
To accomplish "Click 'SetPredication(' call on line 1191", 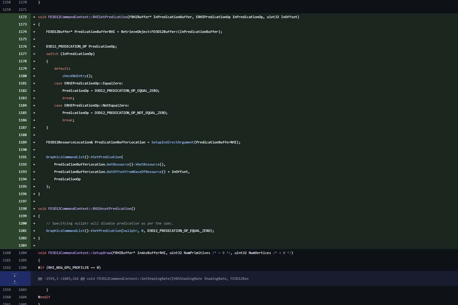I will click(107, 157).
